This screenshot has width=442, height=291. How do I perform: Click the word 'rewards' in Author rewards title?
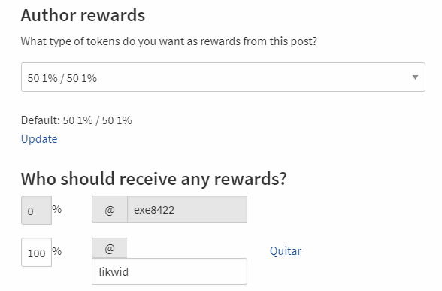click(x=113, y=15)
